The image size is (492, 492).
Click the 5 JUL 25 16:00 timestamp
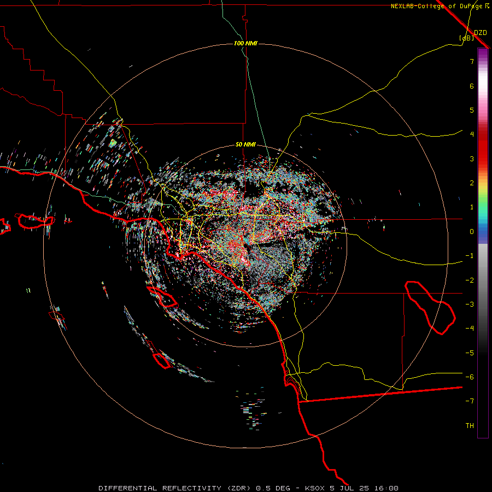[x=364, y=488]
